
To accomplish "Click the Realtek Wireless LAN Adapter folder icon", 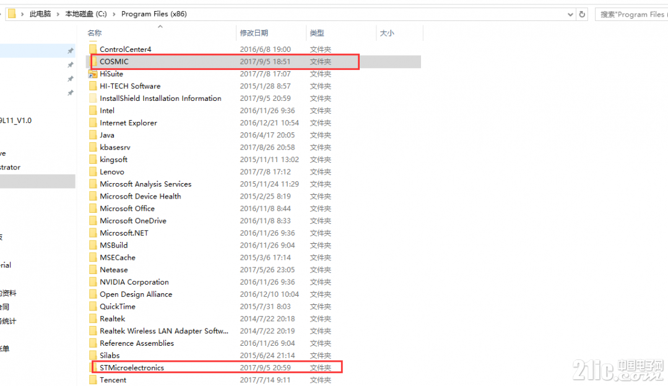I will click(93, 331).
